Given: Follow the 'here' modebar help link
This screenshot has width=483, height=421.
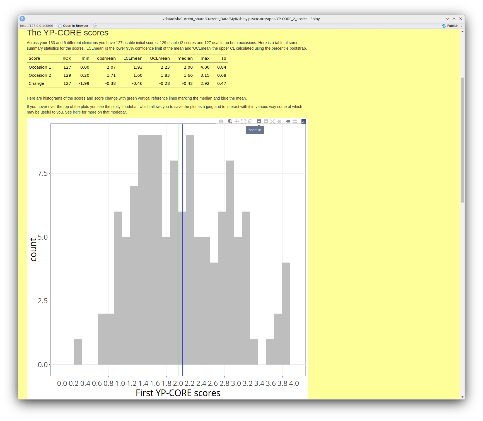Looking at the screenshot, I should [77, 112].
